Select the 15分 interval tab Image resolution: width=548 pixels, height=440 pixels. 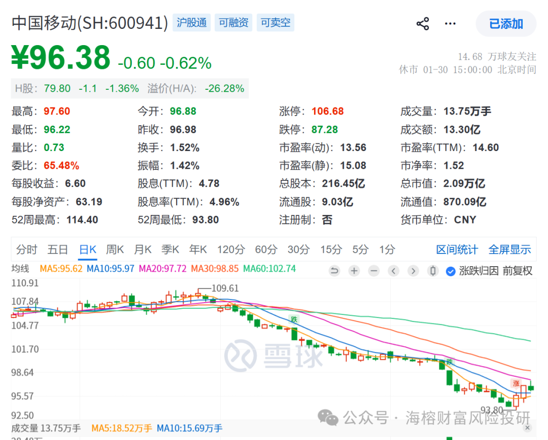[331, 249]
